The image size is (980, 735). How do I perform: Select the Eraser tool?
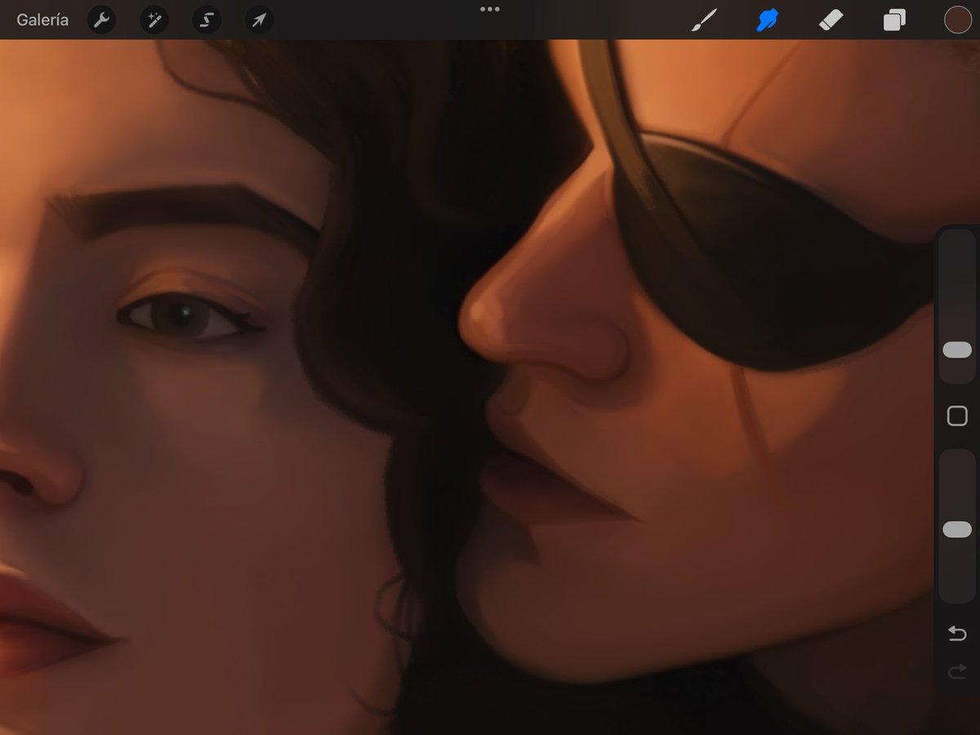click(x=831, y=20)
